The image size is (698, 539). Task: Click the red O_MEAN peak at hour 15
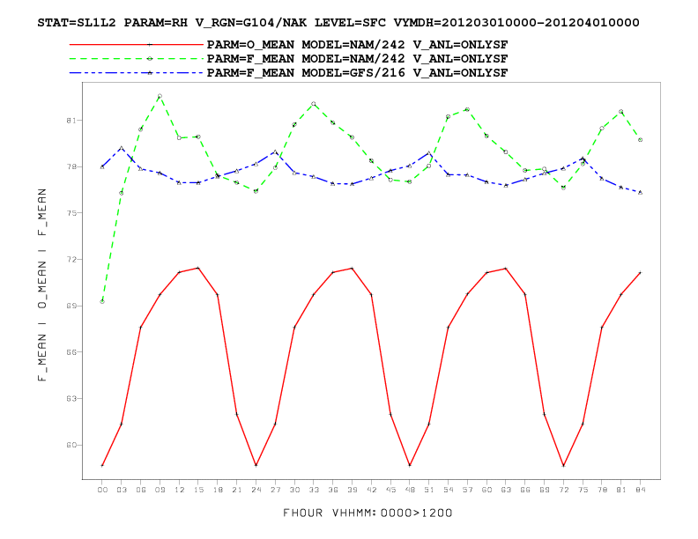[x=198, y=268]
